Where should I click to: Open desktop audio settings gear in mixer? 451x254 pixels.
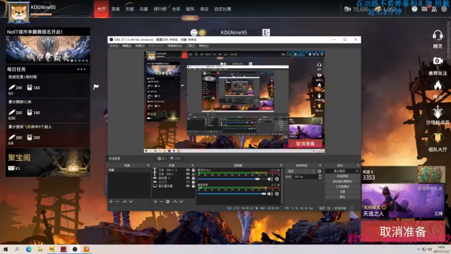tap(277, 194)
